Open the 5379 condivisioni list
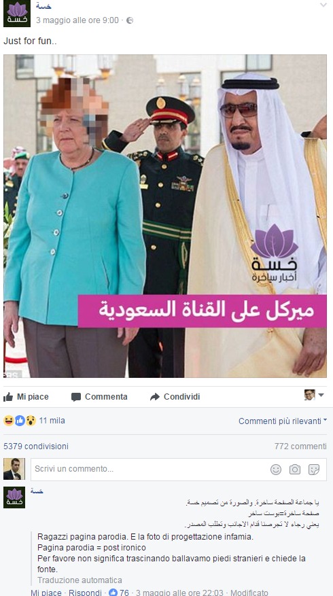 [36, 446]
